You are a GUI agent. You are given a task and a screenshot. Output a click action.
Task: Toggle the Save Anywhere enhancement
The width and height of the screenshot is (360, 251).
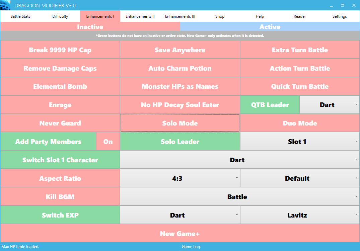coord(180,50)
